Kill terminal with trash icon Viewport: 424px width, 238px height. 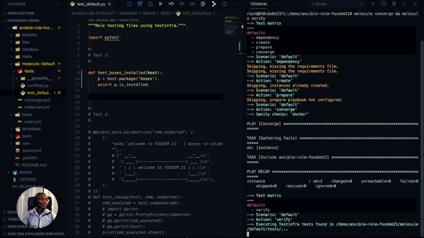pyautogui.click(x=394, y=4)
